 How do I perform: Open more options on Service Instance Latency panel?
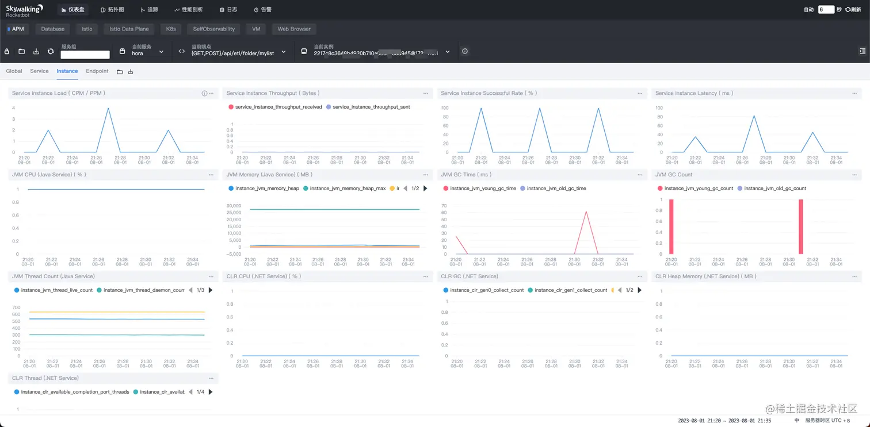[x=854, y=93]
